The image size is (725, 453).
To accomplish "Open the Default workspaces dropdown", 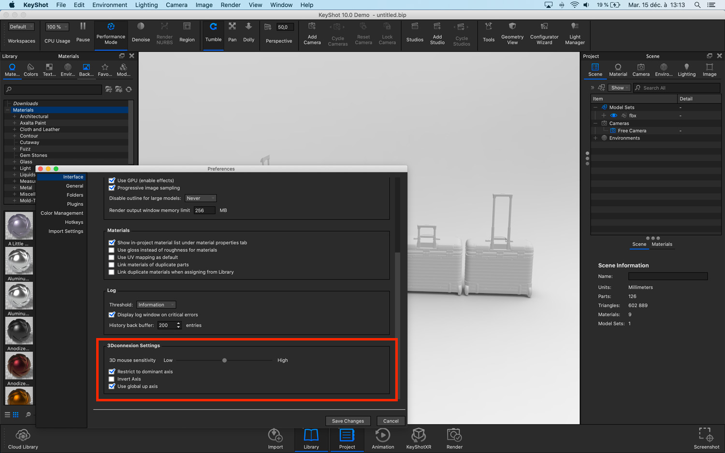I will [21, 27].
